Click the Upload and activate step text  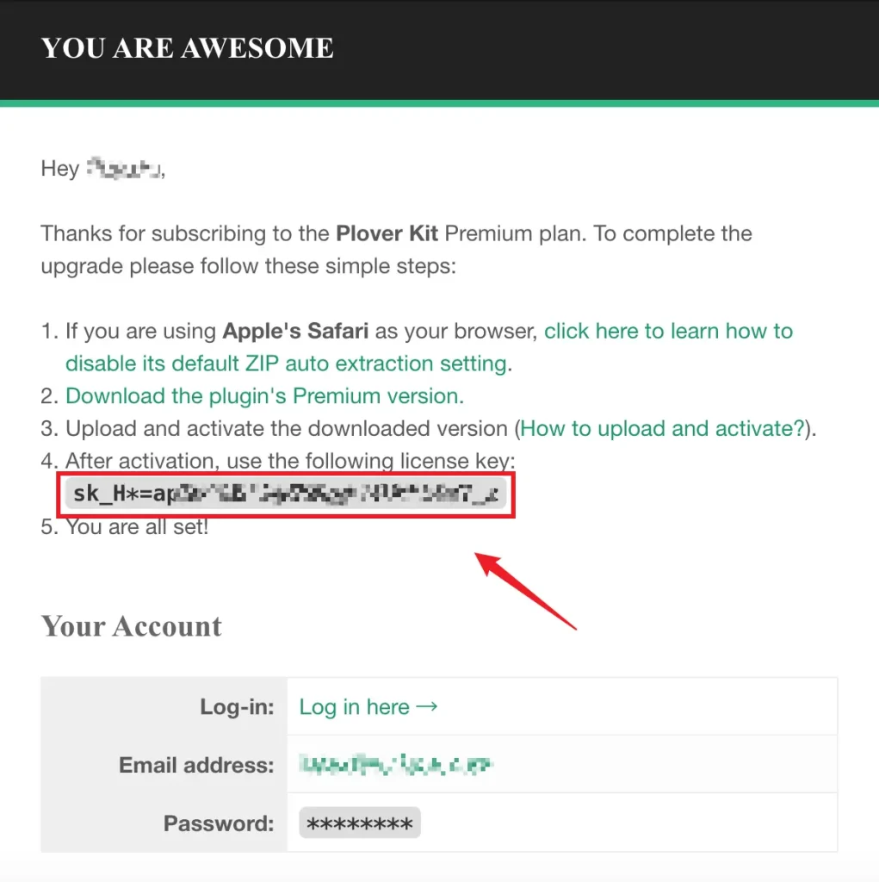tap(289, 428)
